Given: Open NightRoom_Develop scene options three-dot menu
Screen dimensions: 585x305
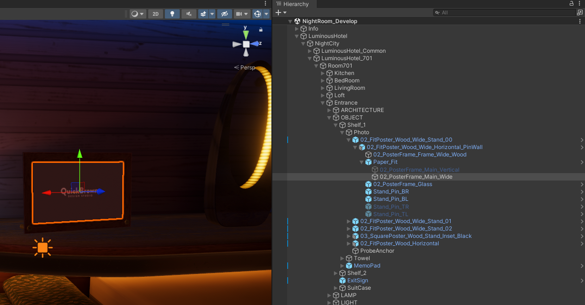Looking at the screenshot, I should (x=580, y=21).
